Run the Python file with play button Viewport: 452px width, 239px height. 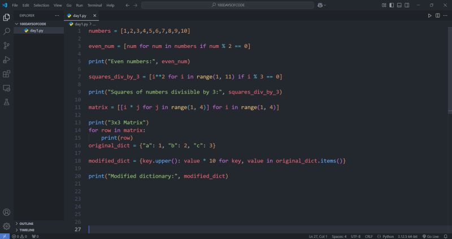pyautogui.click(x=429, y=16)
